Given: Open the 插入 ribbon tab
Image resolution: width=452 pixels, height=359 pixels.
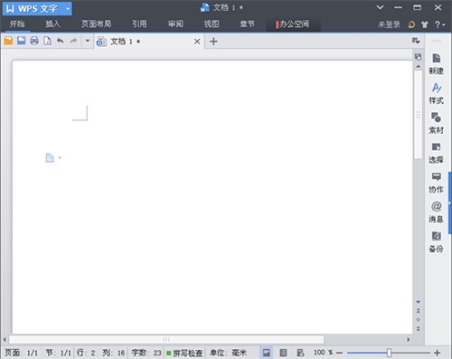Looking at the screenshot, I should 52,24.
